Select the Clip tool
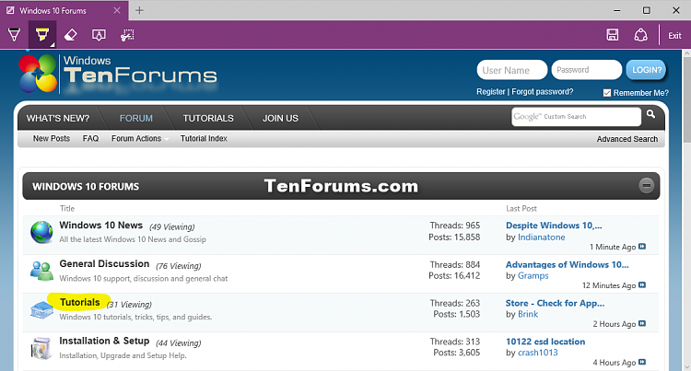Viewport: 691px width, 371px height. click(x=127, y=35)
